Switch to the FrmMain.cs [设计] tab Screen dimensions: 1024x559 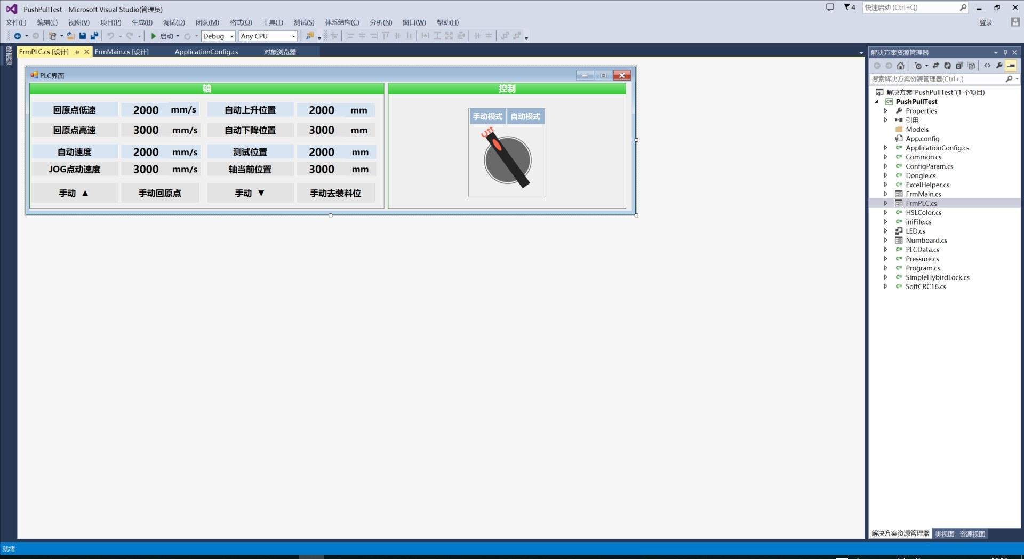click(122, 52)
